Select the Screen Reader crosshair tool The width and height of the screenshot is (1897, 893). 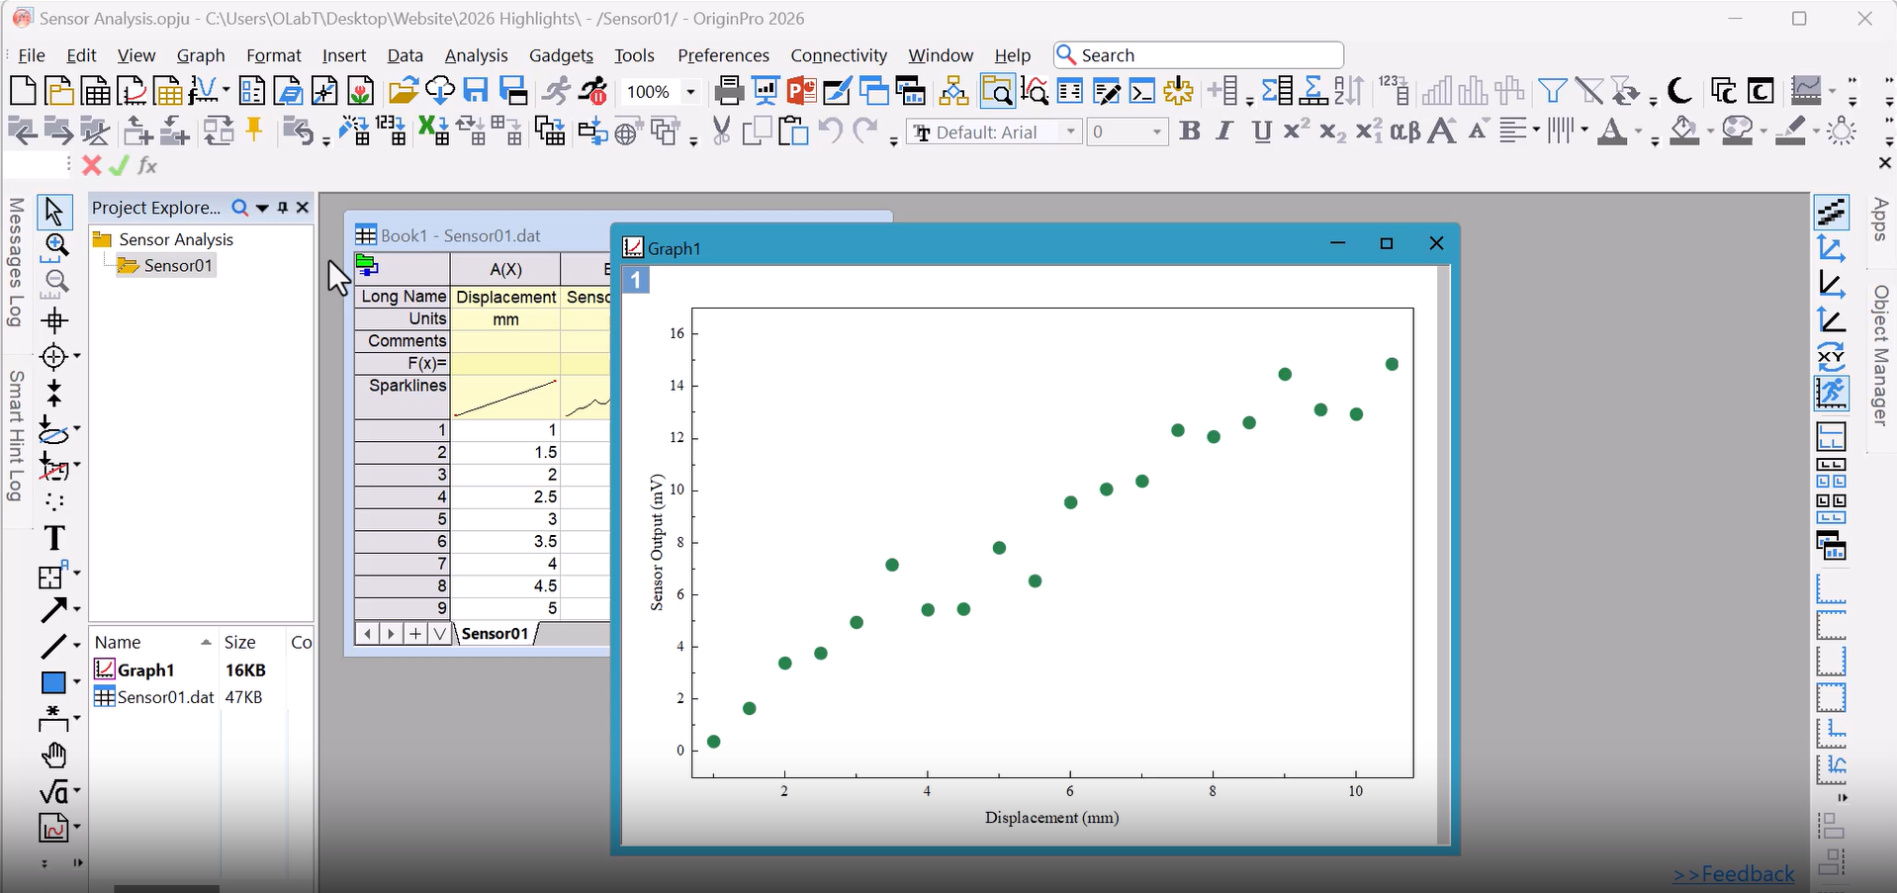point(54,320)
